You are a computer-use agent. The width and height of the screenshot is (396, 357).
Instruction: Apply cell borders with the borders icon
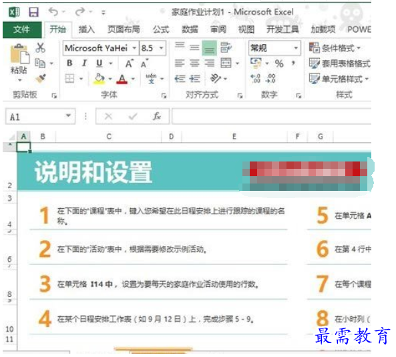coord(69,79)
